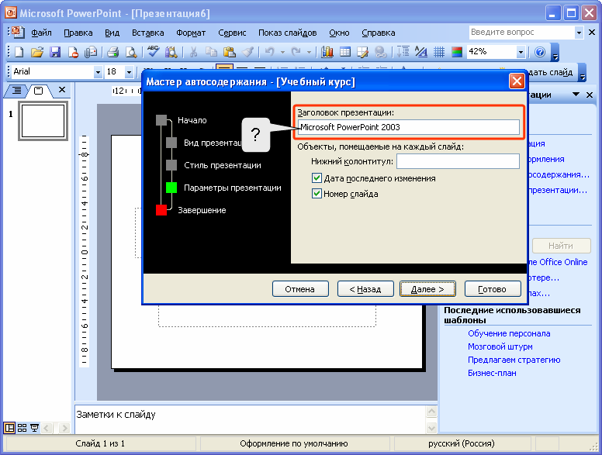The height and width of the screenshot is (455, 602).
Task: Start slide show from bottom view icon
Action: pos(34,428)
